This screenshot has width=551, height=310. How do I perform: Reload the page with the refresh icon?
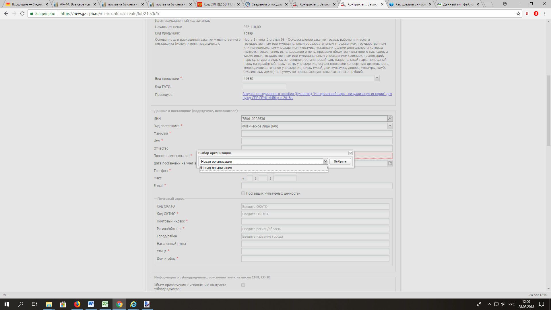click(22, 13)
